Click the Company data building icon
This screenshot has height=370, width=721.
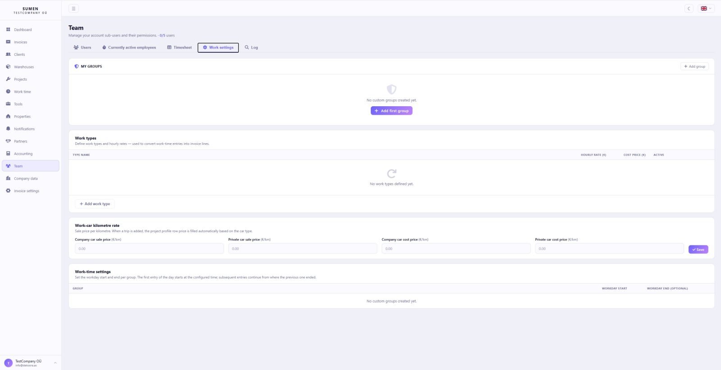(8, 178)
